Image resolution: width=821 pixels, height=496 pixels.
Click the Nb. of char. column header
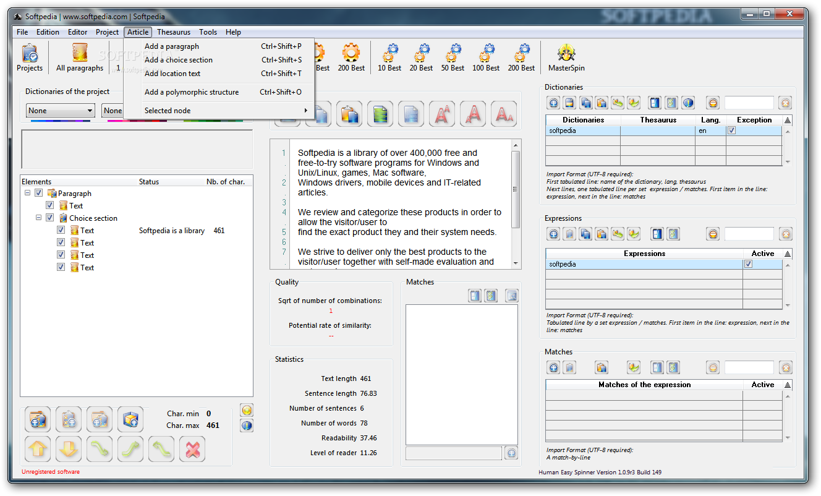[x=226, y=182]
